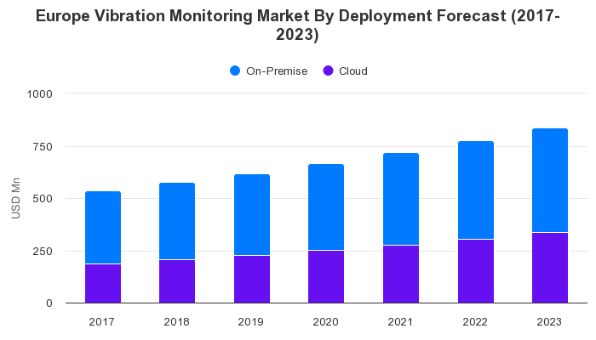Select the 2017 Cloud bar segment
This screenshot has width=596, height=340.
(103, 283)
